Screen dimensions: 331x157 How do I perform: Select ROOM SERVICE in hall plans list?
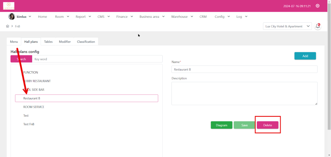[34, 107]
